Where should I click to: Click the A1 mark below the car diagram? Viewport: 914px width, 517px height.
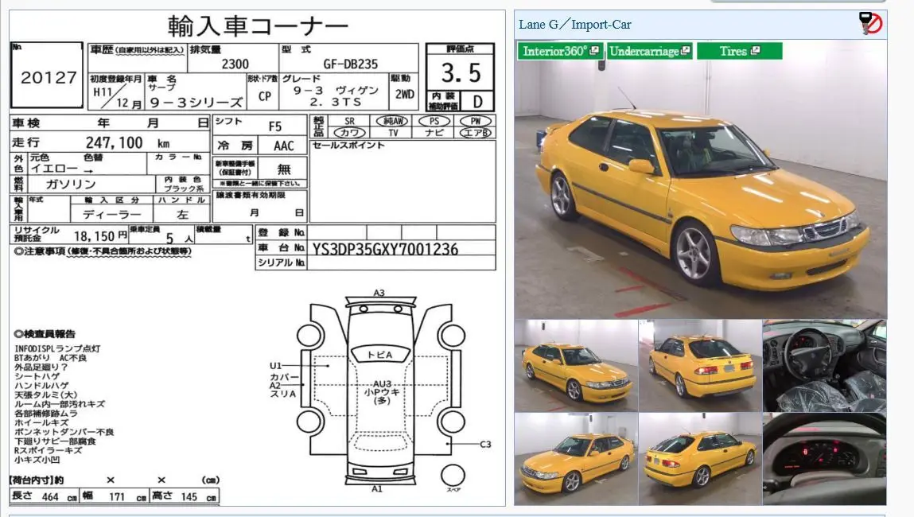click(377, 488)
